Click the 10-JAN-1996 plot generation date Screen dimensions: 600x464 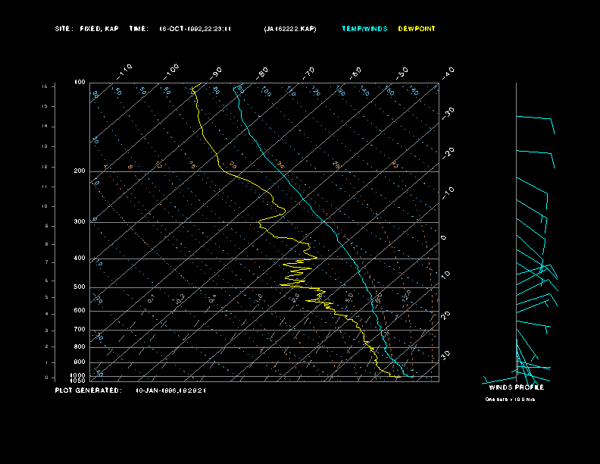pyautogui.click(x=170, y=390)
